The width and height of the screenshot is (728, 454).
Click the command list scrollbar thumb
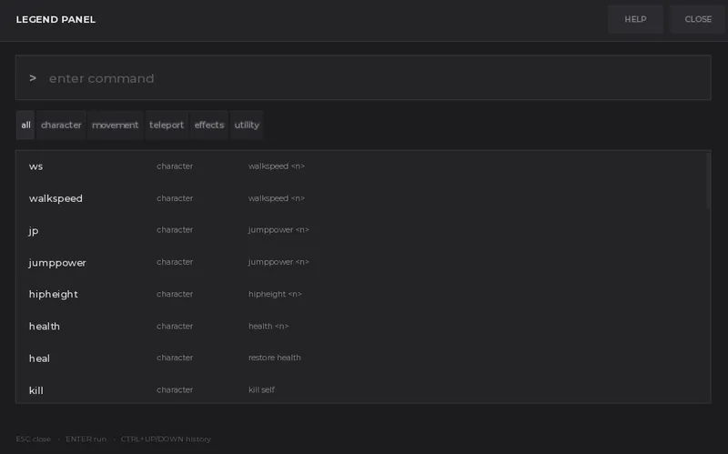(x=709, y=181)
